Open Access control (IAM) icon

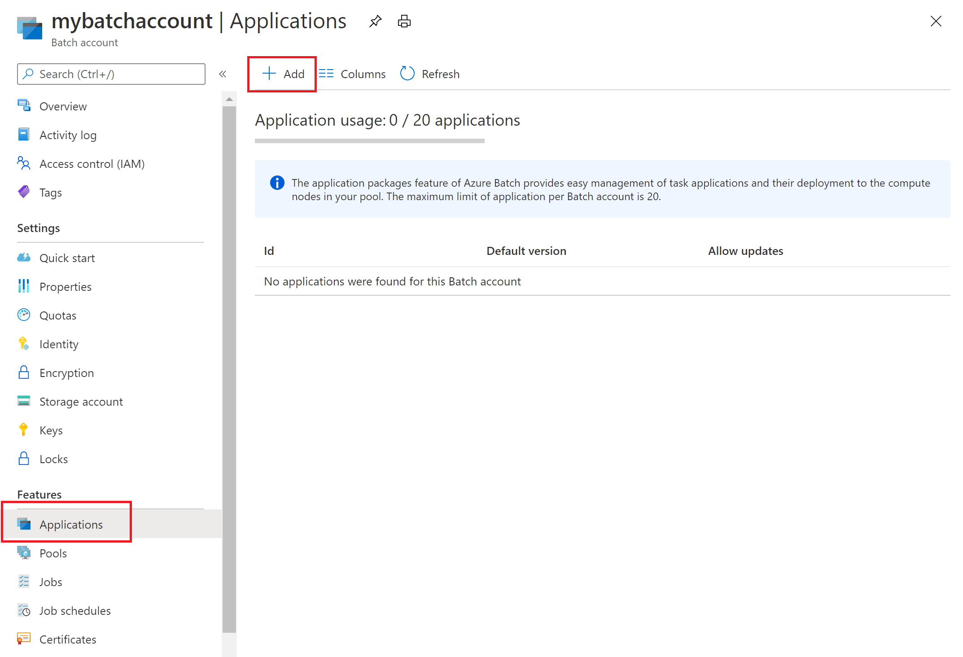[x=24, y=163]
